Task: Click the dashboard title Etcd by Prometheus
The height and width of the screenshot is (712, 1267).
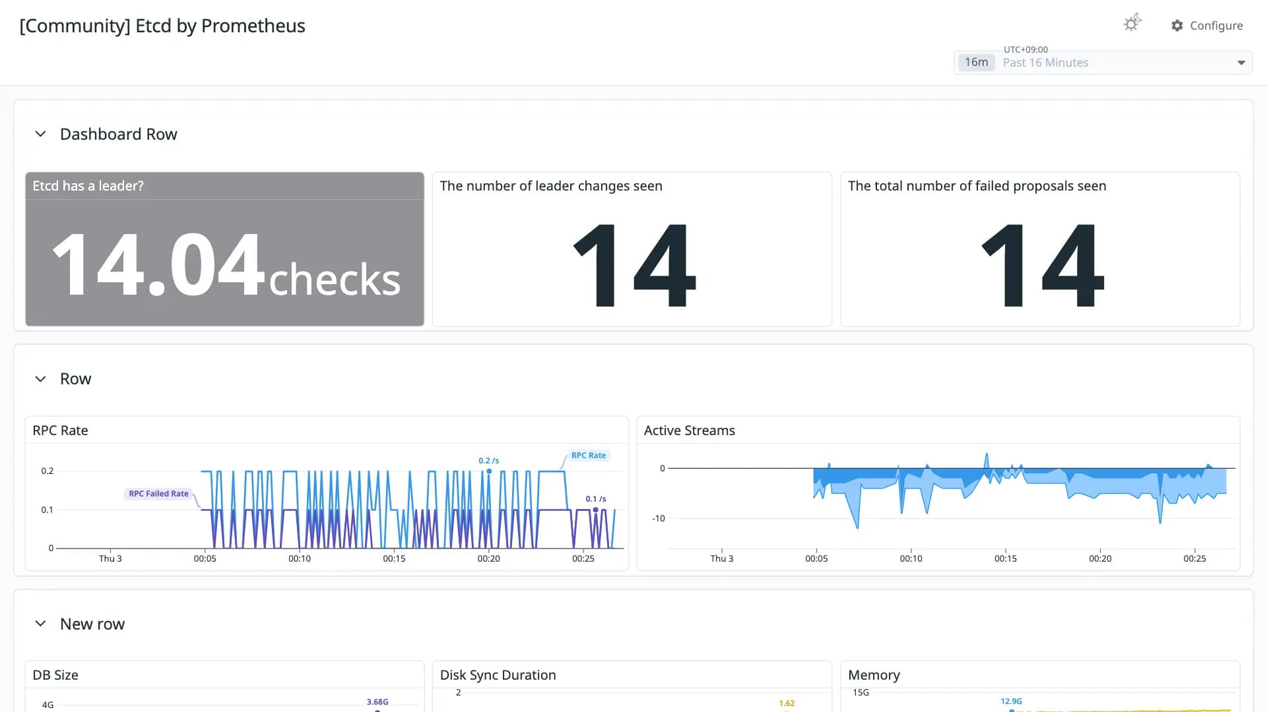Action: click(162, 26)
